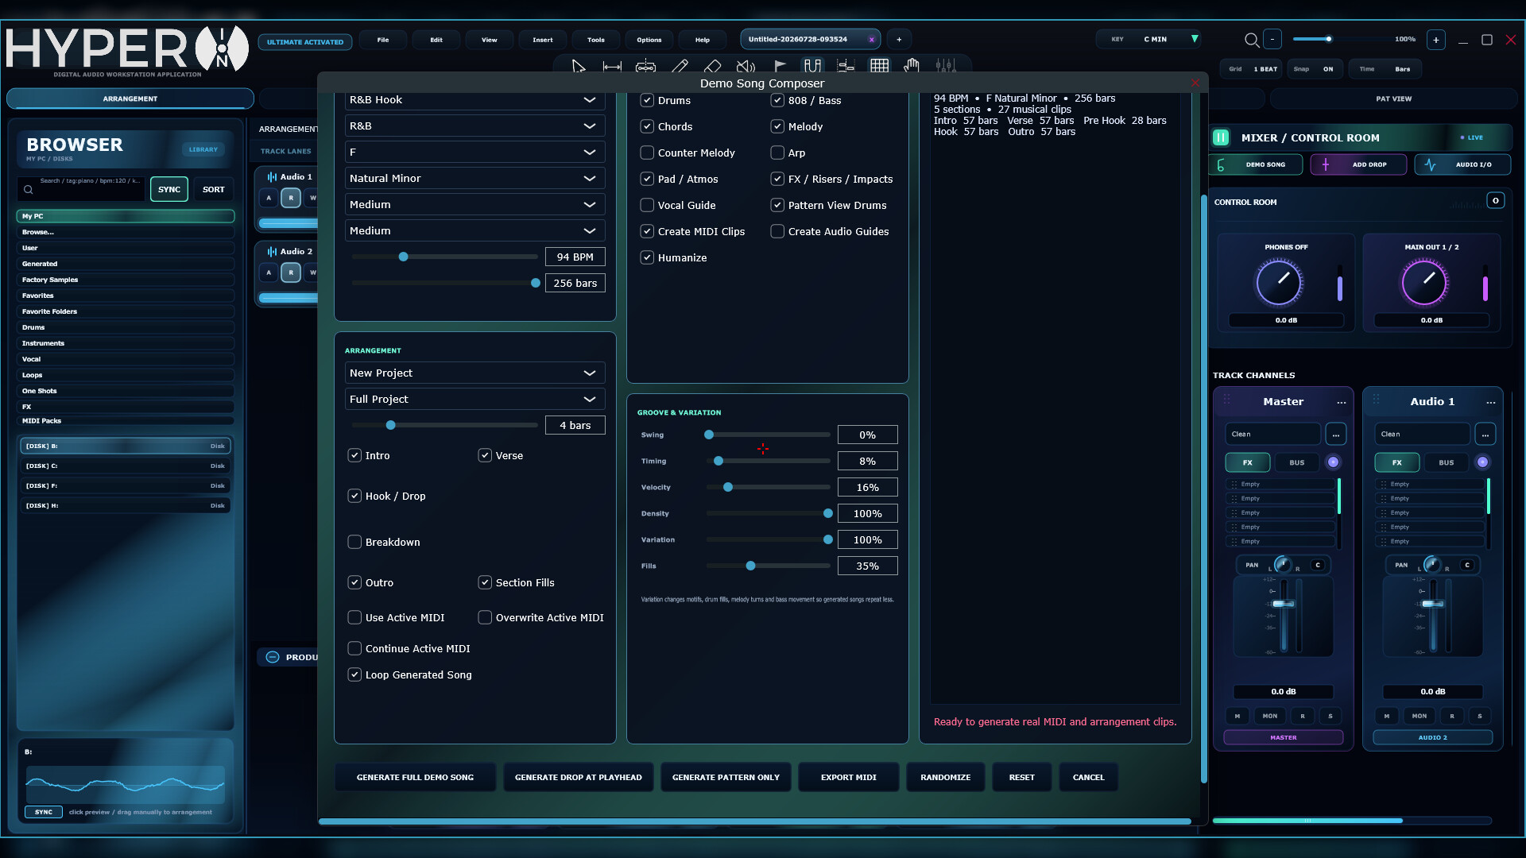Click the add new tab plus icon
Screen dimensions: 1526x858
coord(899,39)
